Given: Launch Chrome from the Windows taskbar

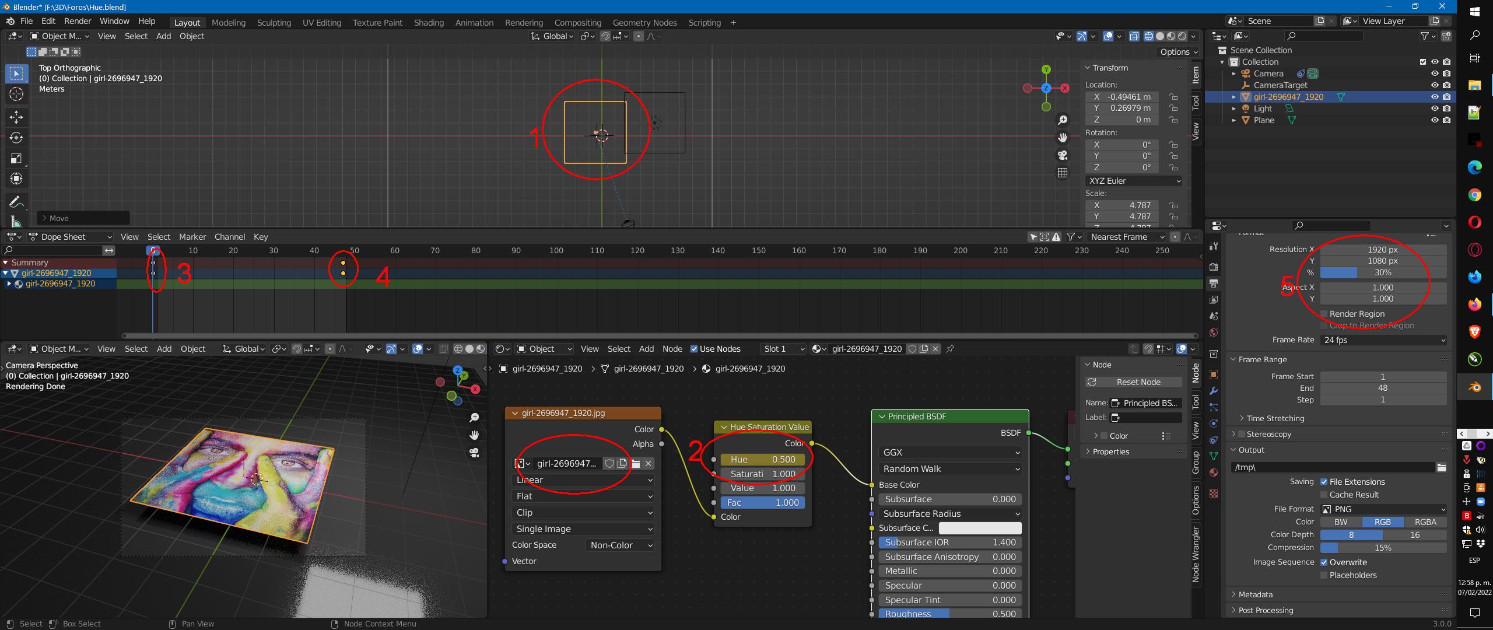Looking at the screenshot, I should click(x=1474, y=195).
